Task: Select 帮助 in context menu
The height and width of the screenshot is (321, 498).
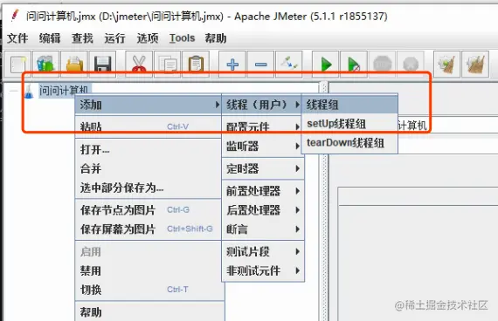Action: point(149,312)
